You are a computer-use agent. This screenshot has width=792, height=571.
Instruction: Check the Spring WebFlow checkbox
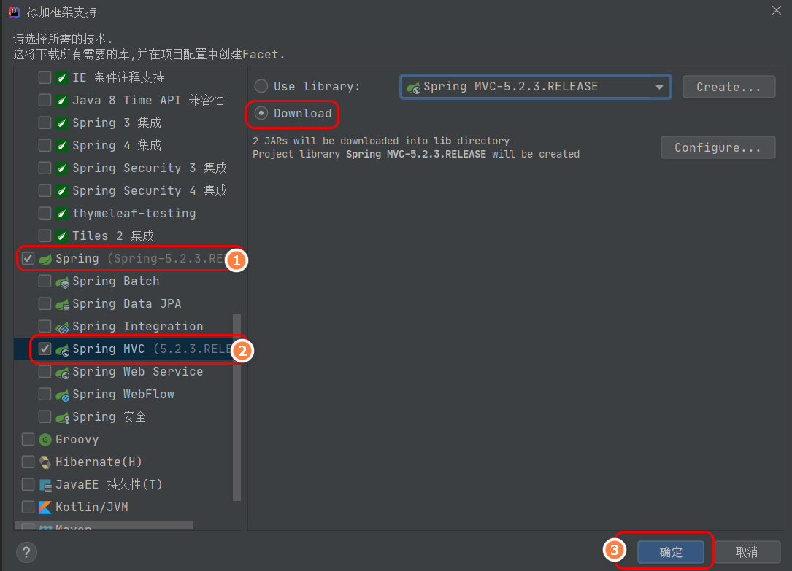pos(45,395)
